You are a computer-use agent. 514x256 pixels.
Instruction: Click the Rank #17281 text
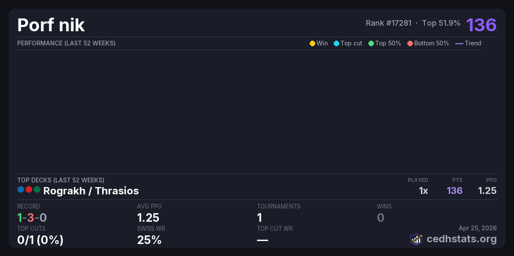(388, 23)
